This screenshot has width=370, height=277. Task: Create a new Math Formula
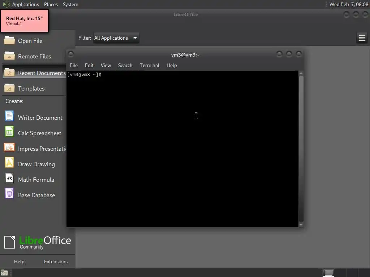point(36,180)
